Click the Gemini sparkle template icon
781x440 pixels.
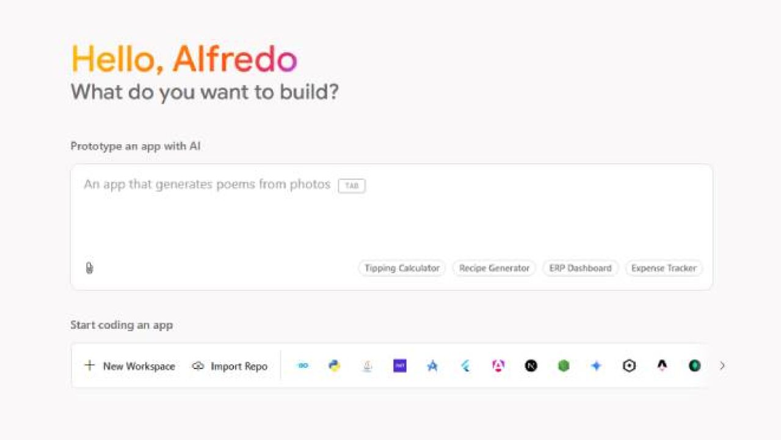tap(596, 365)
